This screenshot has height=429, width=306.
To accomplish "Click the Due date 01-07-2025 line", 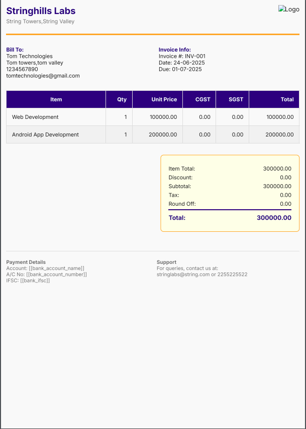I will (180, 69).
